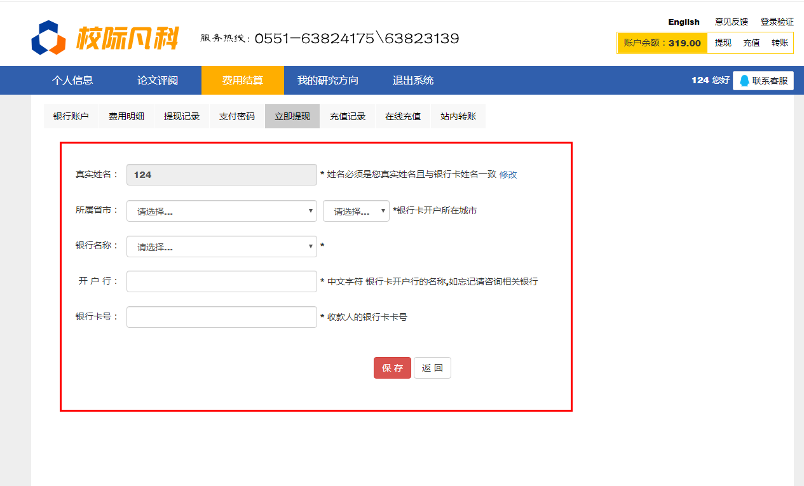Image resolution: width=804 pixels, height=486 pixels.
Task: Open the 个人信息 menu item
Action: 72,81
